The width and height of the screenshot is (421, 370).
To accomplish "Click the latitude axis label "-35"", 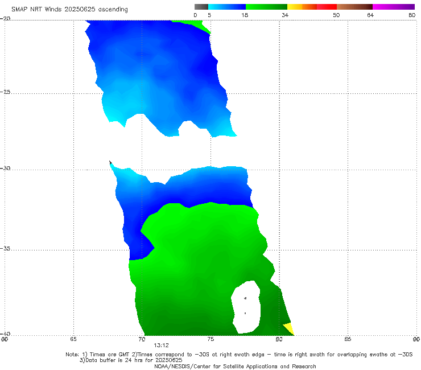I will tap(5, 249).
